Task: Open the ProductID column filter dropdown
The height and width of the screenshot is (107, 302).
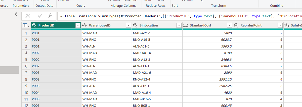Action: 78,25
